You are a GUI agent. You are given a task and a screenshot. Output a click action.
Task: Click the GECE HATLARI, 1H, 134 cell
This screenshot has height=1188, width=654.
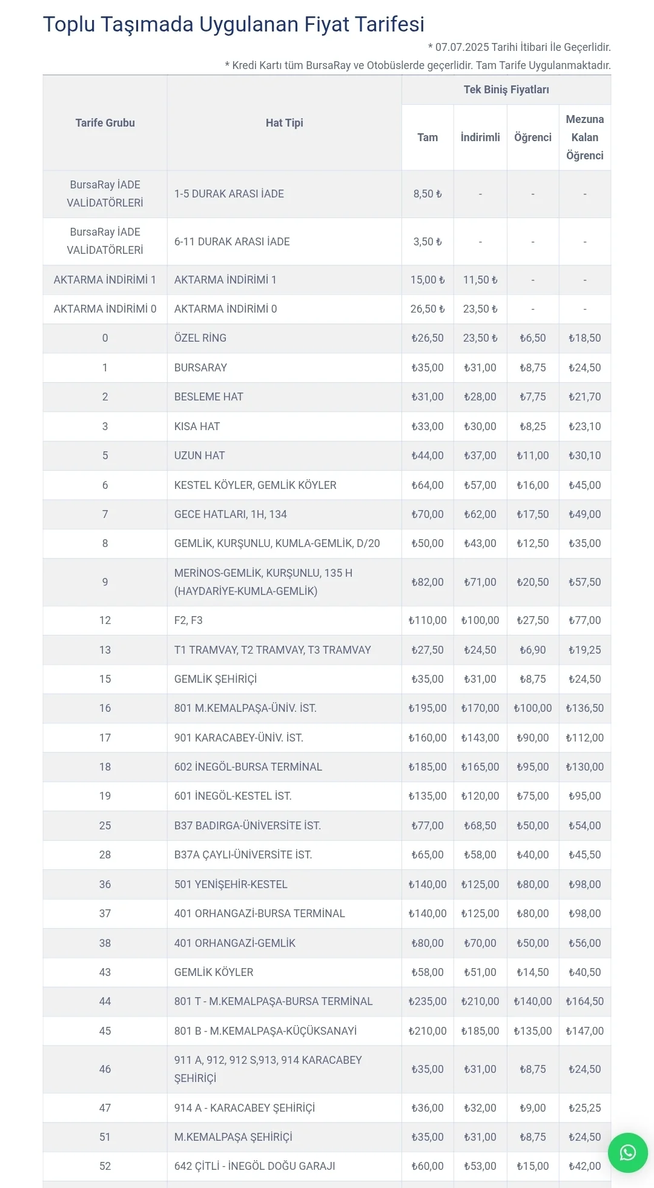point(230,514)
